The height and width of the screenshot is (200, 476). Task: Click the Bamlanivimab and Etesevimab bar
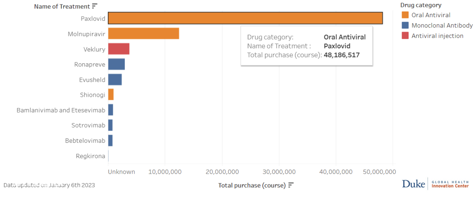tap(111, 110)
